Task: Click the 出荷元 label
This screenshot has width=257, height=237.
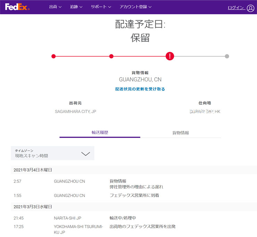Action: 75,103
